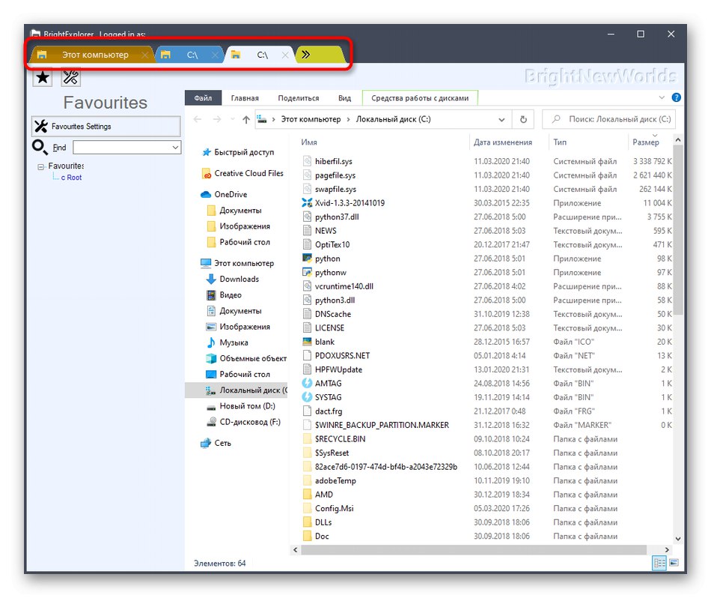Close the 'Этот компьютер' tab
This screenshot has width=711, height=598.
144,55
